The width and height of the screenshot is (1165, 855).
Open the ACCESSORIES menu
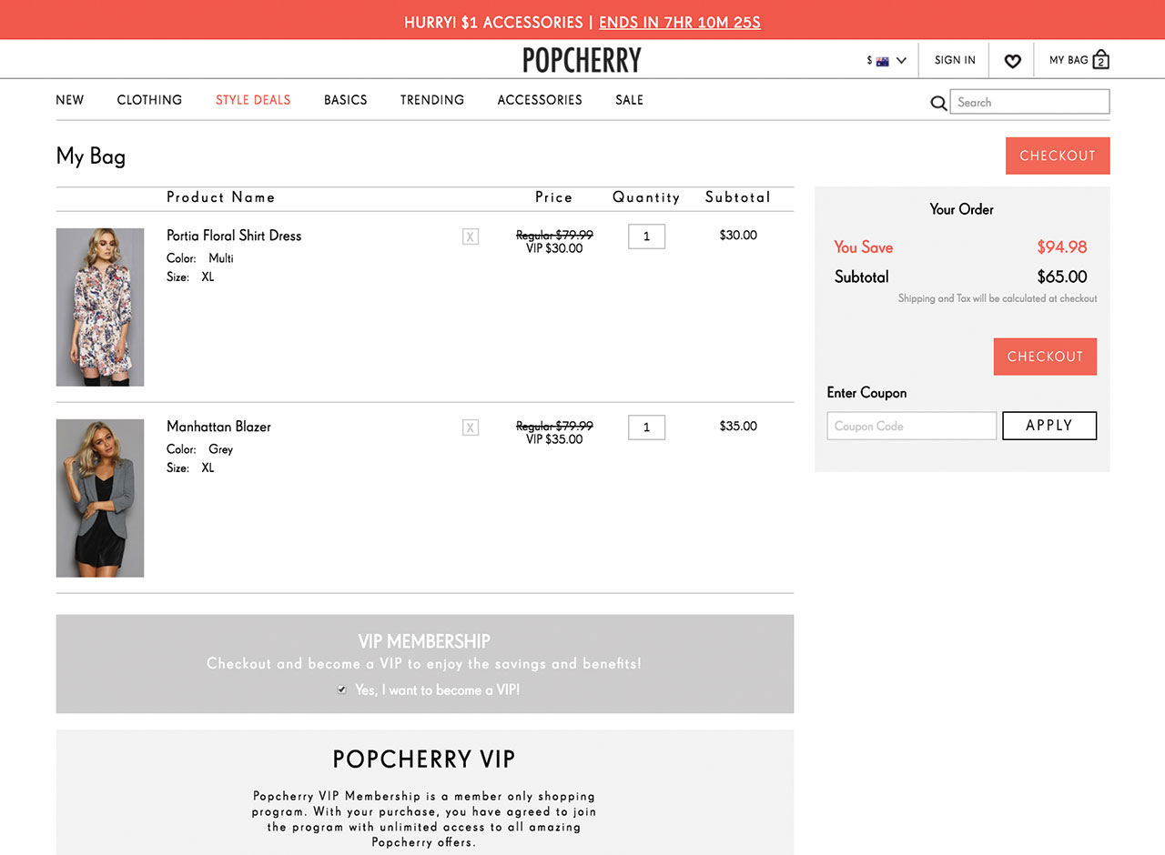click(x=540, y=100)
